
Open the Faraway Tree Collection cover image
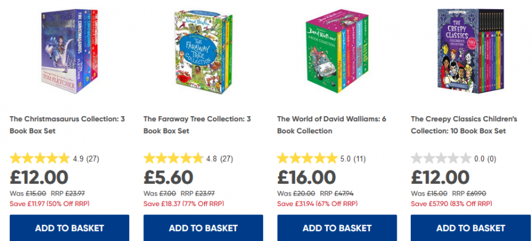(203, 52)
